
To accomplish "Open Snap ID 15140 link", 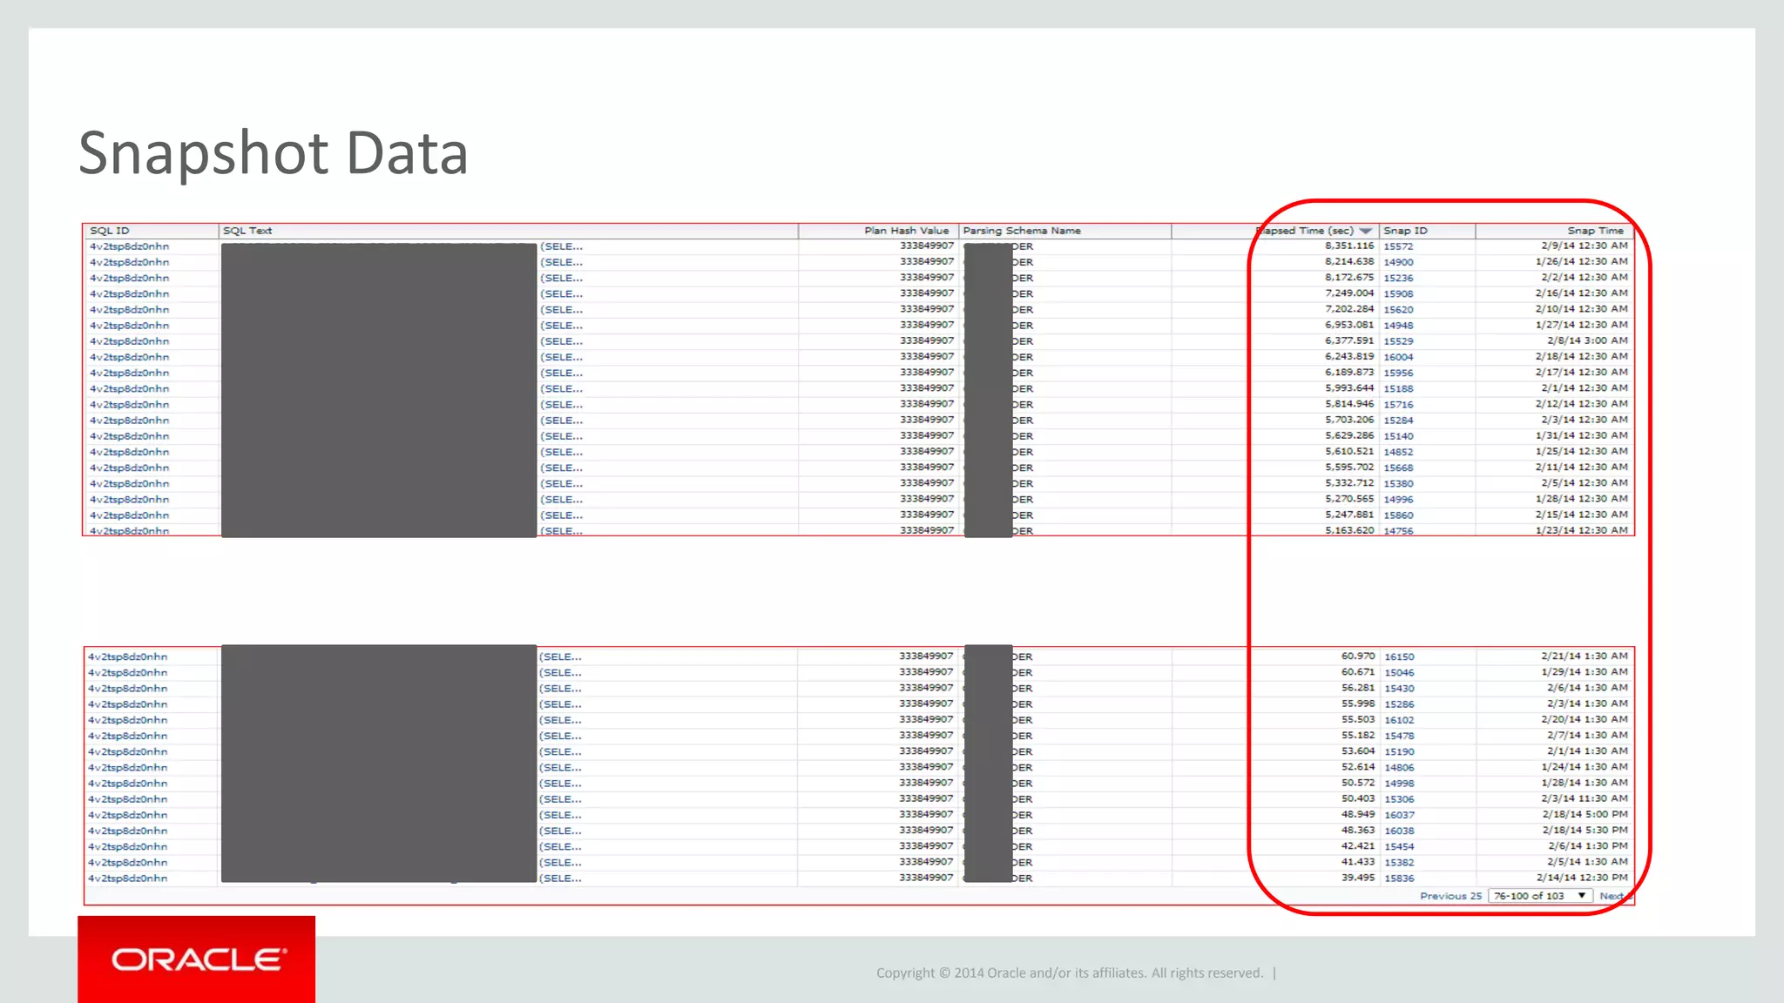I will pos(1398,436).
